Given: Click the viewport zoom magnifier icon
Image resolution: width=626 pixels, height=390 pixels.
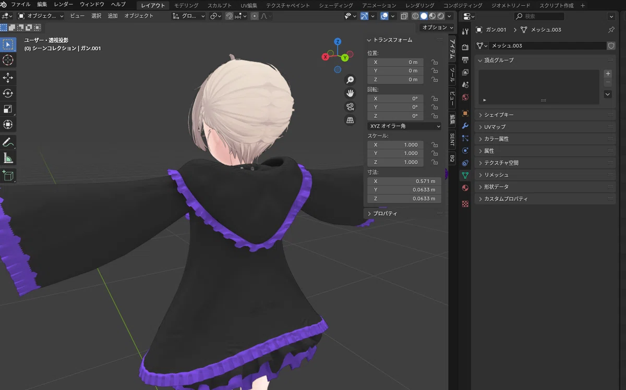Looking at the screenshot, I should tap(350, 80).
